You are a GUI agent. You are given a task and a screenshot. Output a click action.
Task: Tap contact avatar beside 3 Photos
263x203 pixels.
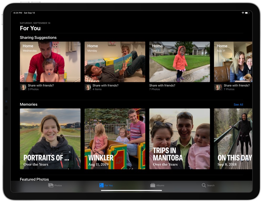tap(23, 87)
